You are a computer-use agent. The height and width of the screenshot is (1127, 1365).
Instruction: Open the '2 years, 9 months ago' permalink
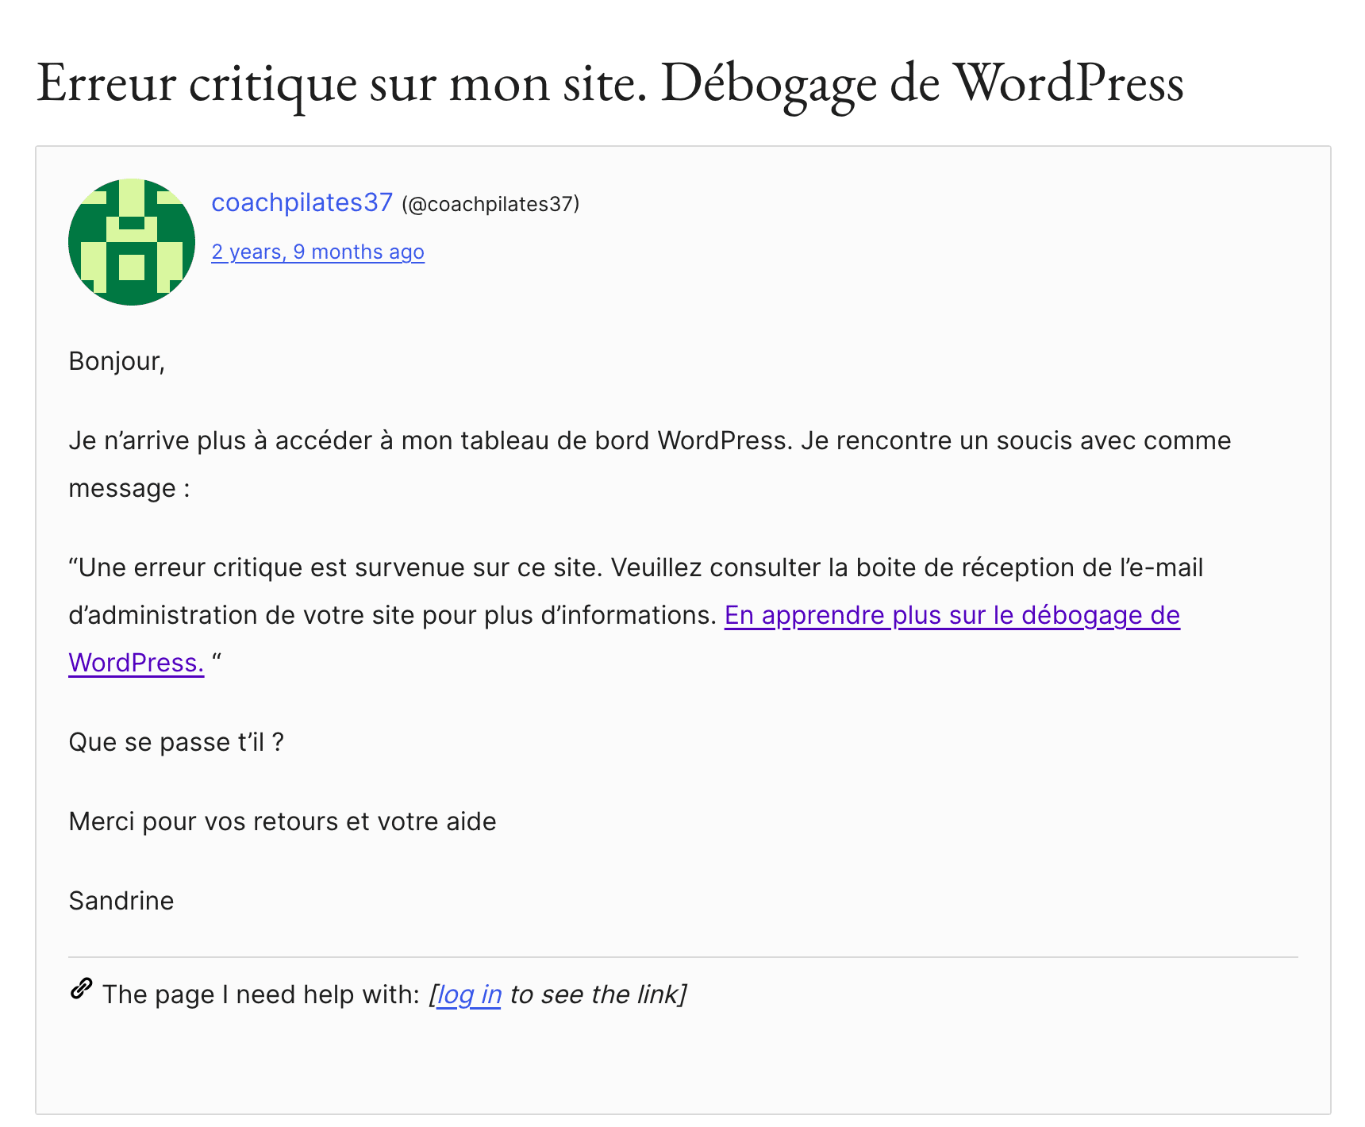coord(317,252)
